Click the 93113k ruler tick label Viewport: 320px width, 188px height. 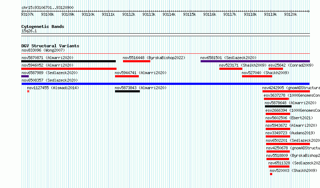[149, 14]
